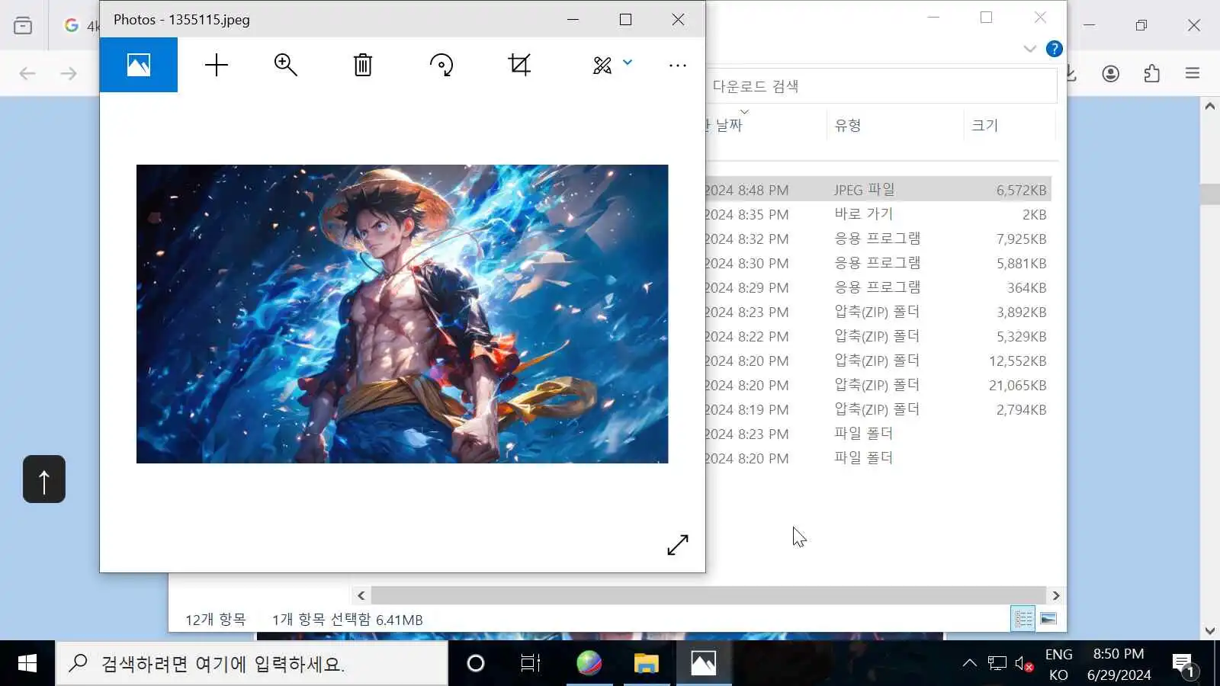Open Cortana circle icon on taskbar
Screen dimensions: 1220x686
476,664
